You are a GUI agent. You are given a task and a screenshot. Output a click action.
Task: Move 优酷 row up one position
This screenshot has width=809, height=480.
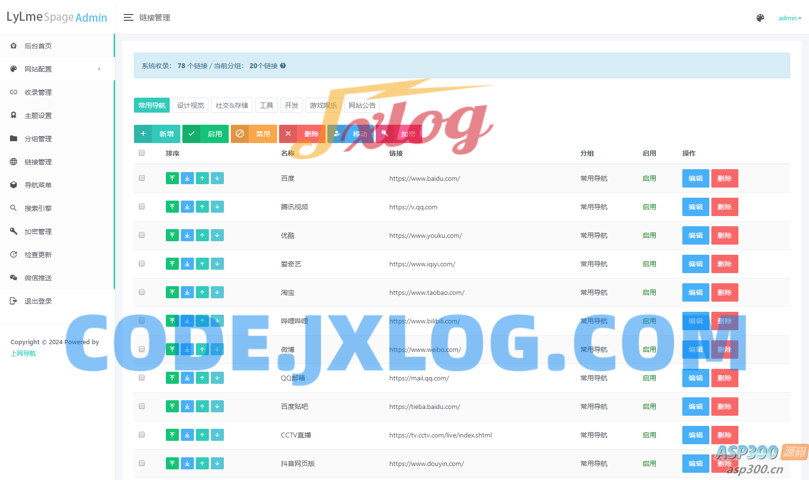tap(202, 235)
